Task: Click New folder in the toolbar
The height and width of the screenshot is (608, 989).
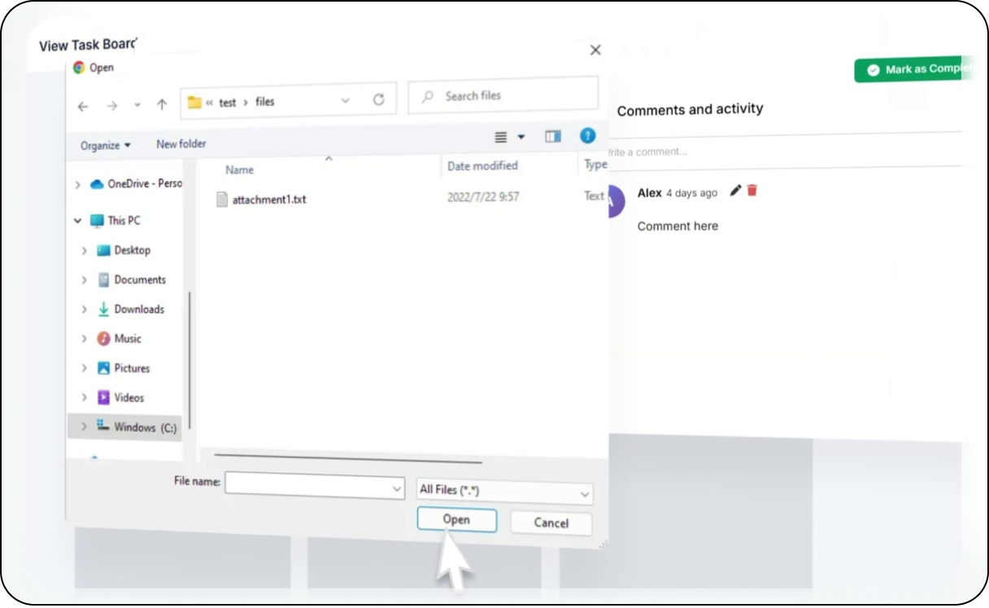Action: 181,144
